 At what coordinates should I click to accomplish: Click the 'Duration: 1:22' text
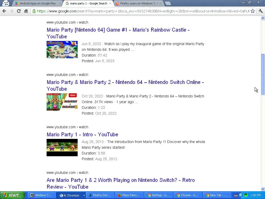pyautogui.click(x=93, y=108)
